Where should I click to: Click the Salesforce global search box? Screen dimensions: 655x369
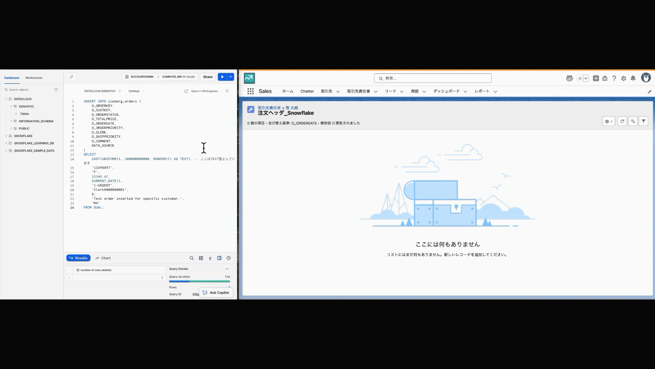coord(433,78)
